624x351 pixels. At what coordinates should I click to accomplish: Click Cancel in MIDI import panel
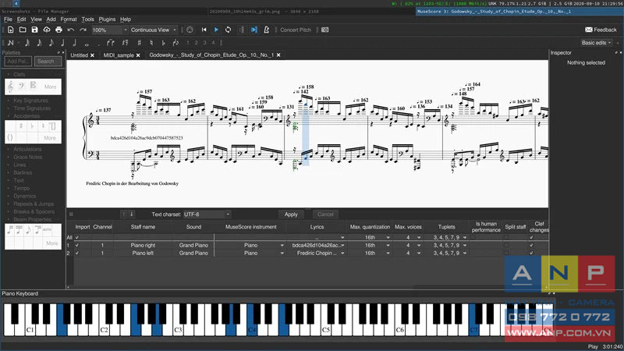click(x=325, y=214)
